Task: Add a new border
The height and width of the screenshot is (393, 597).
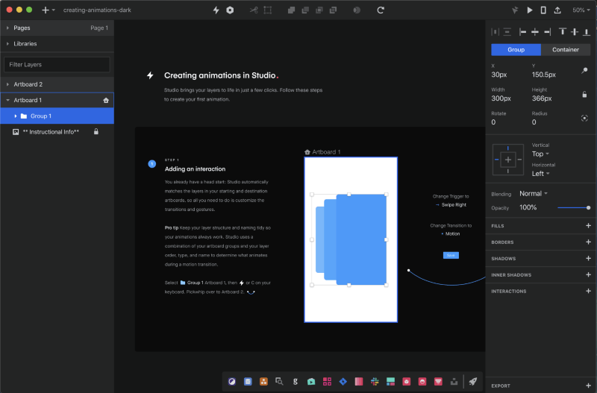Action: click(x=588, y=242)
